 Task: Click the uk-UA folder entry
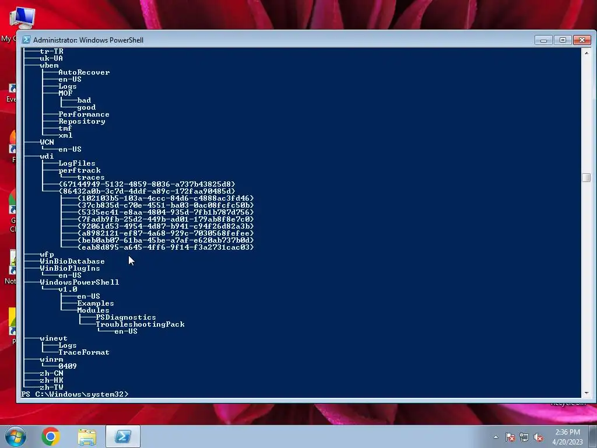point(51,58)
